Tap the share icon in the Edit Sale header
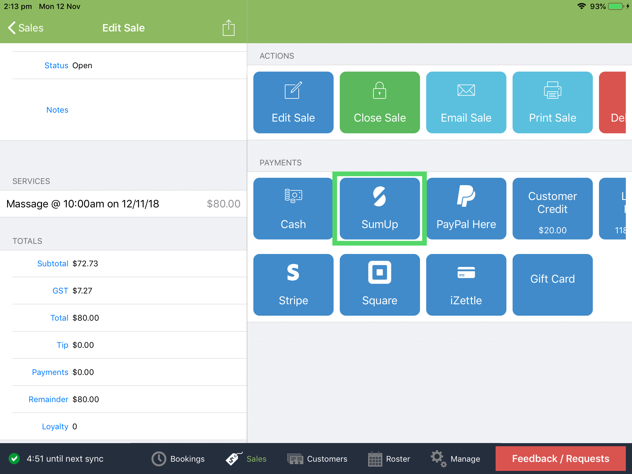The height and width of the screenshot is (474, 632). (x=228, y=27)
